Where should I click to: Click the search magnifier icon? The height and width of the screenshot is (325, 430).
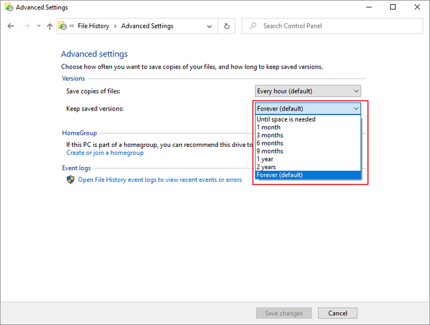(x=253, y=26)
